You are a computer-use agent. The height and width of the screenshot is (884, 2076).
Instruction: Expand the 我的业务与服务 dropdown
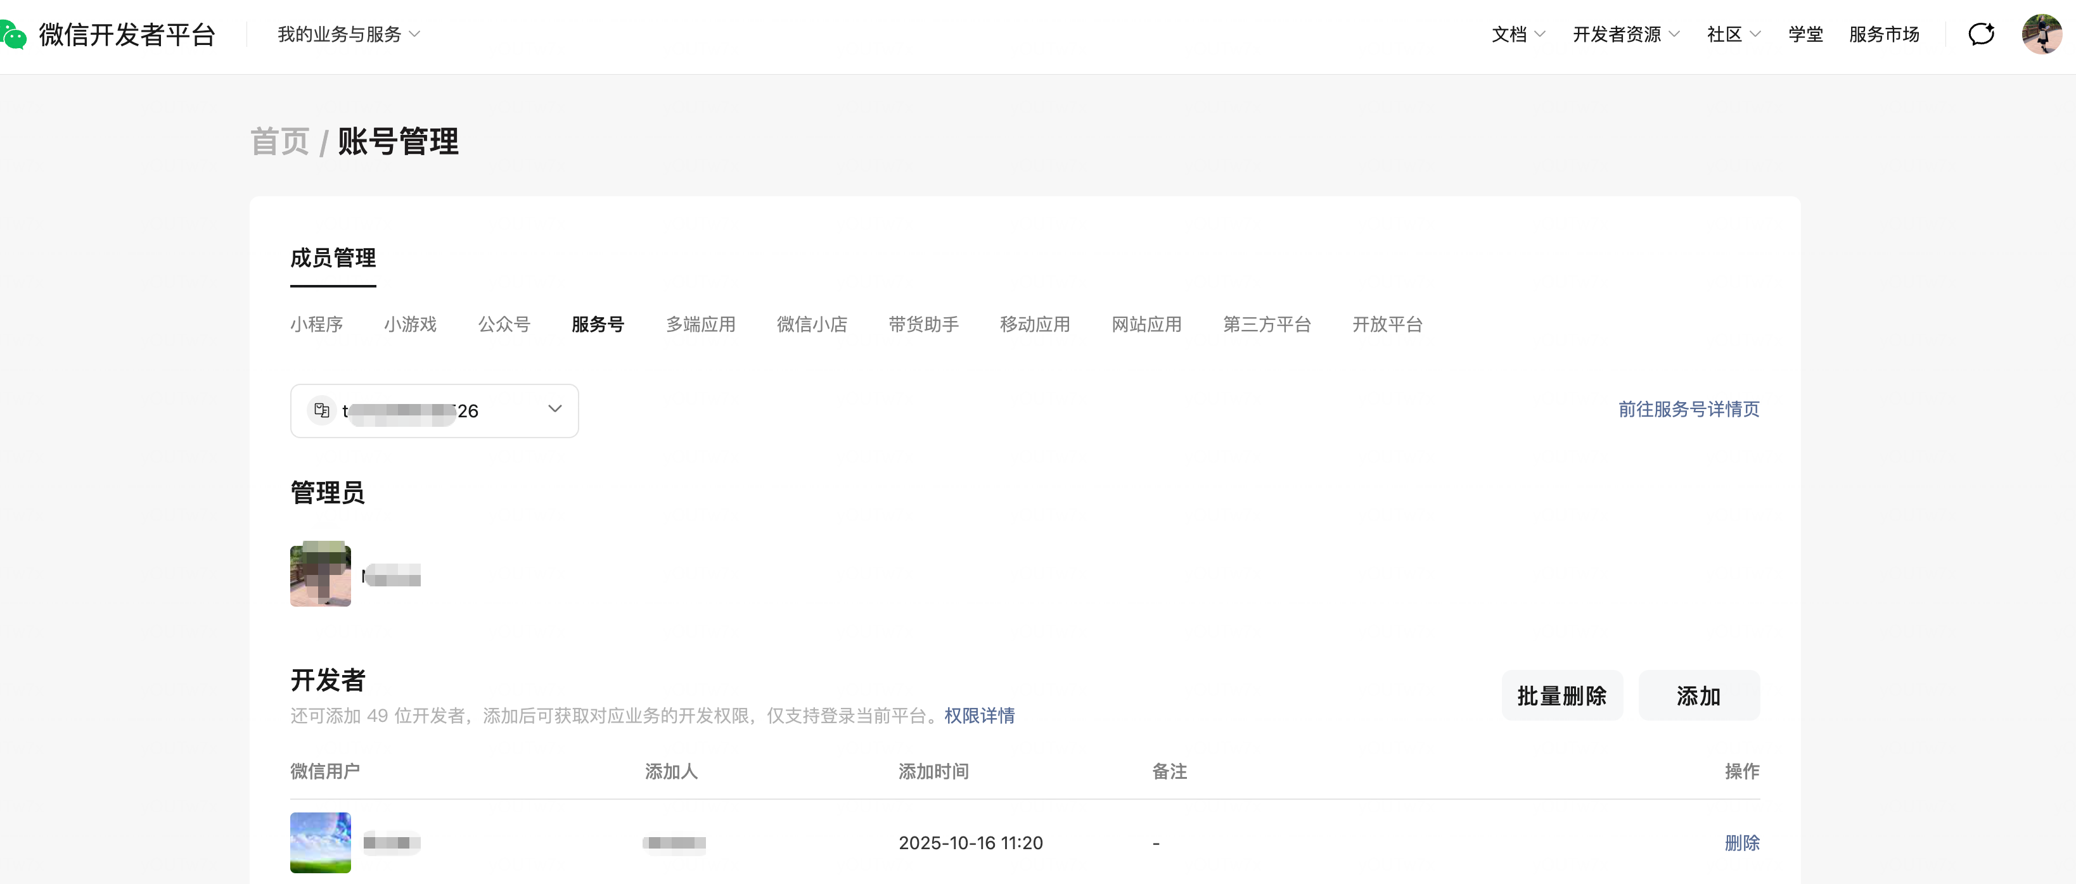[348, 35]
